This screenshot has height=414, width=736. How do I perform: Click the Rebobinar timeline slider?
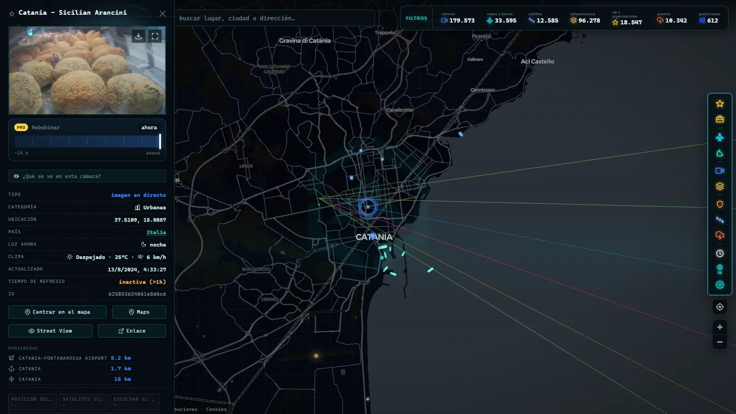tap(87, 141)
